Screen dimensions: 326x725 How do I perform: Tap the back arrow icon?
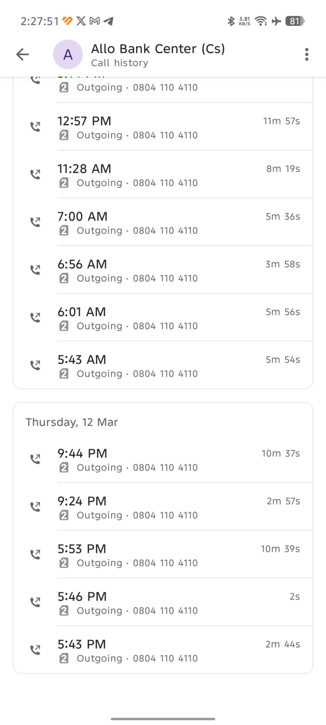coord(23,54)
